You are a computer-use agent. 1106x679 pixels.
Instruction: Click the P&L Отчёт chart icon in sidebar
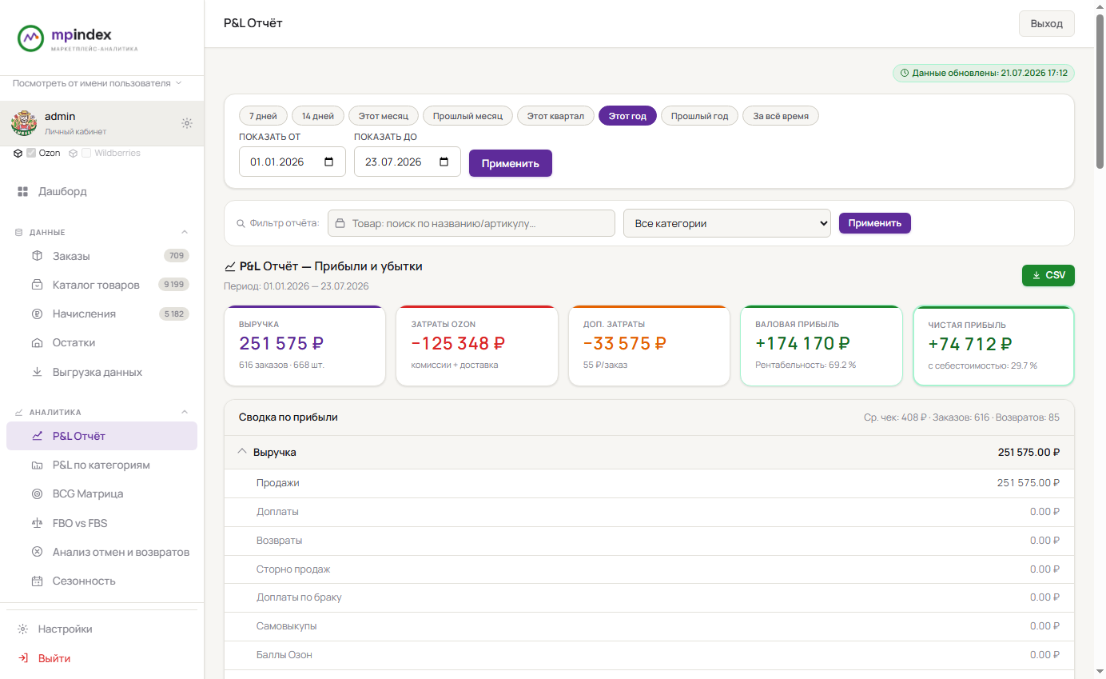[37, 436]
